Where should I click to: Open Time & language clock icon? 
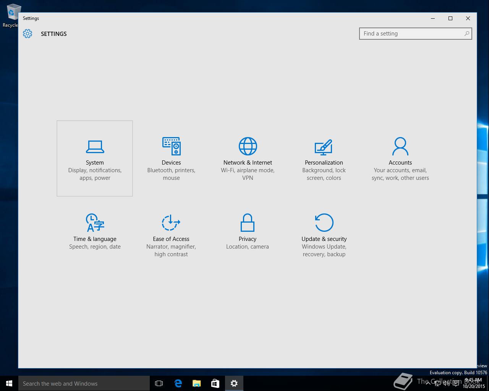95,223
